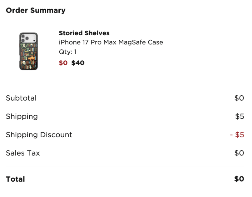
Task: Select the Subtotal label
Action: click(21, 98)
